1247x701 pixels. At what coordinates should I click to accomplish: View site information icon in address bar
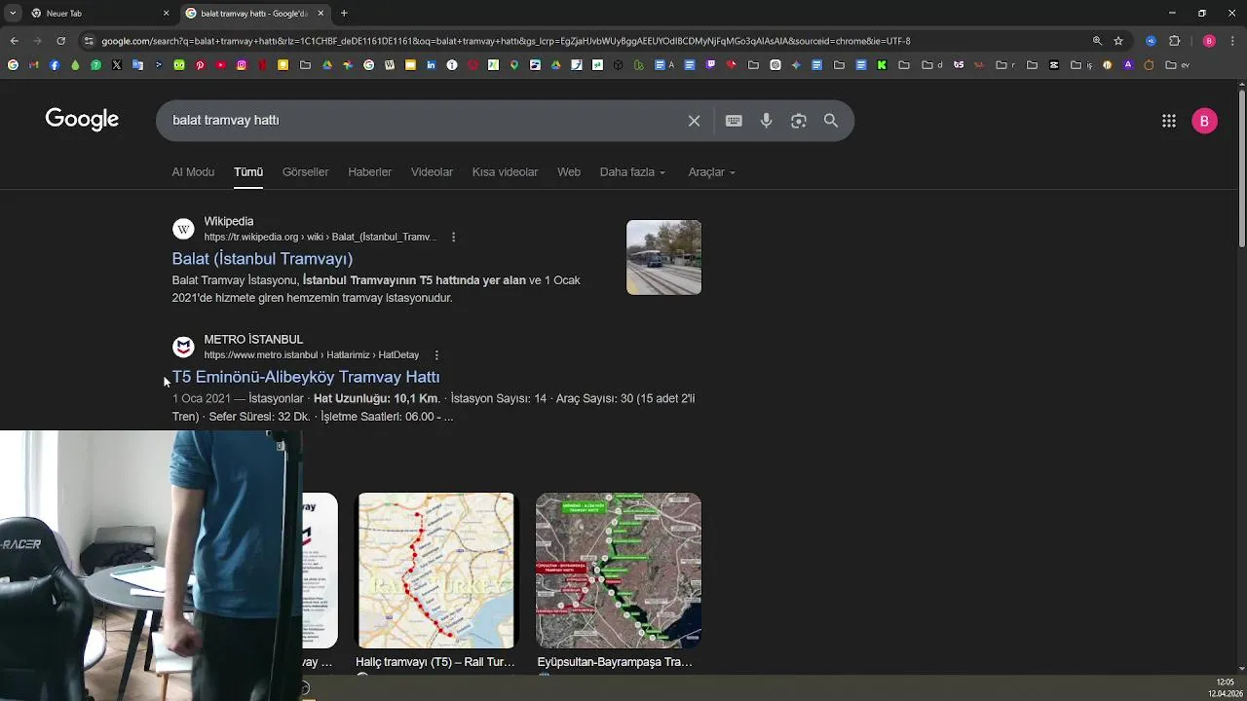[89, 41]
